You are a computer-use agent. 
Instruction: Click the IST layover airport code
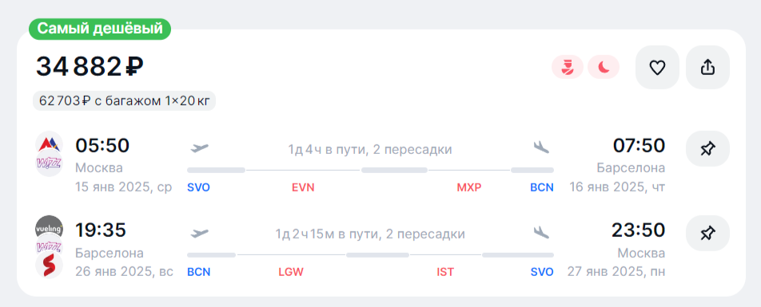click(445, 272)
